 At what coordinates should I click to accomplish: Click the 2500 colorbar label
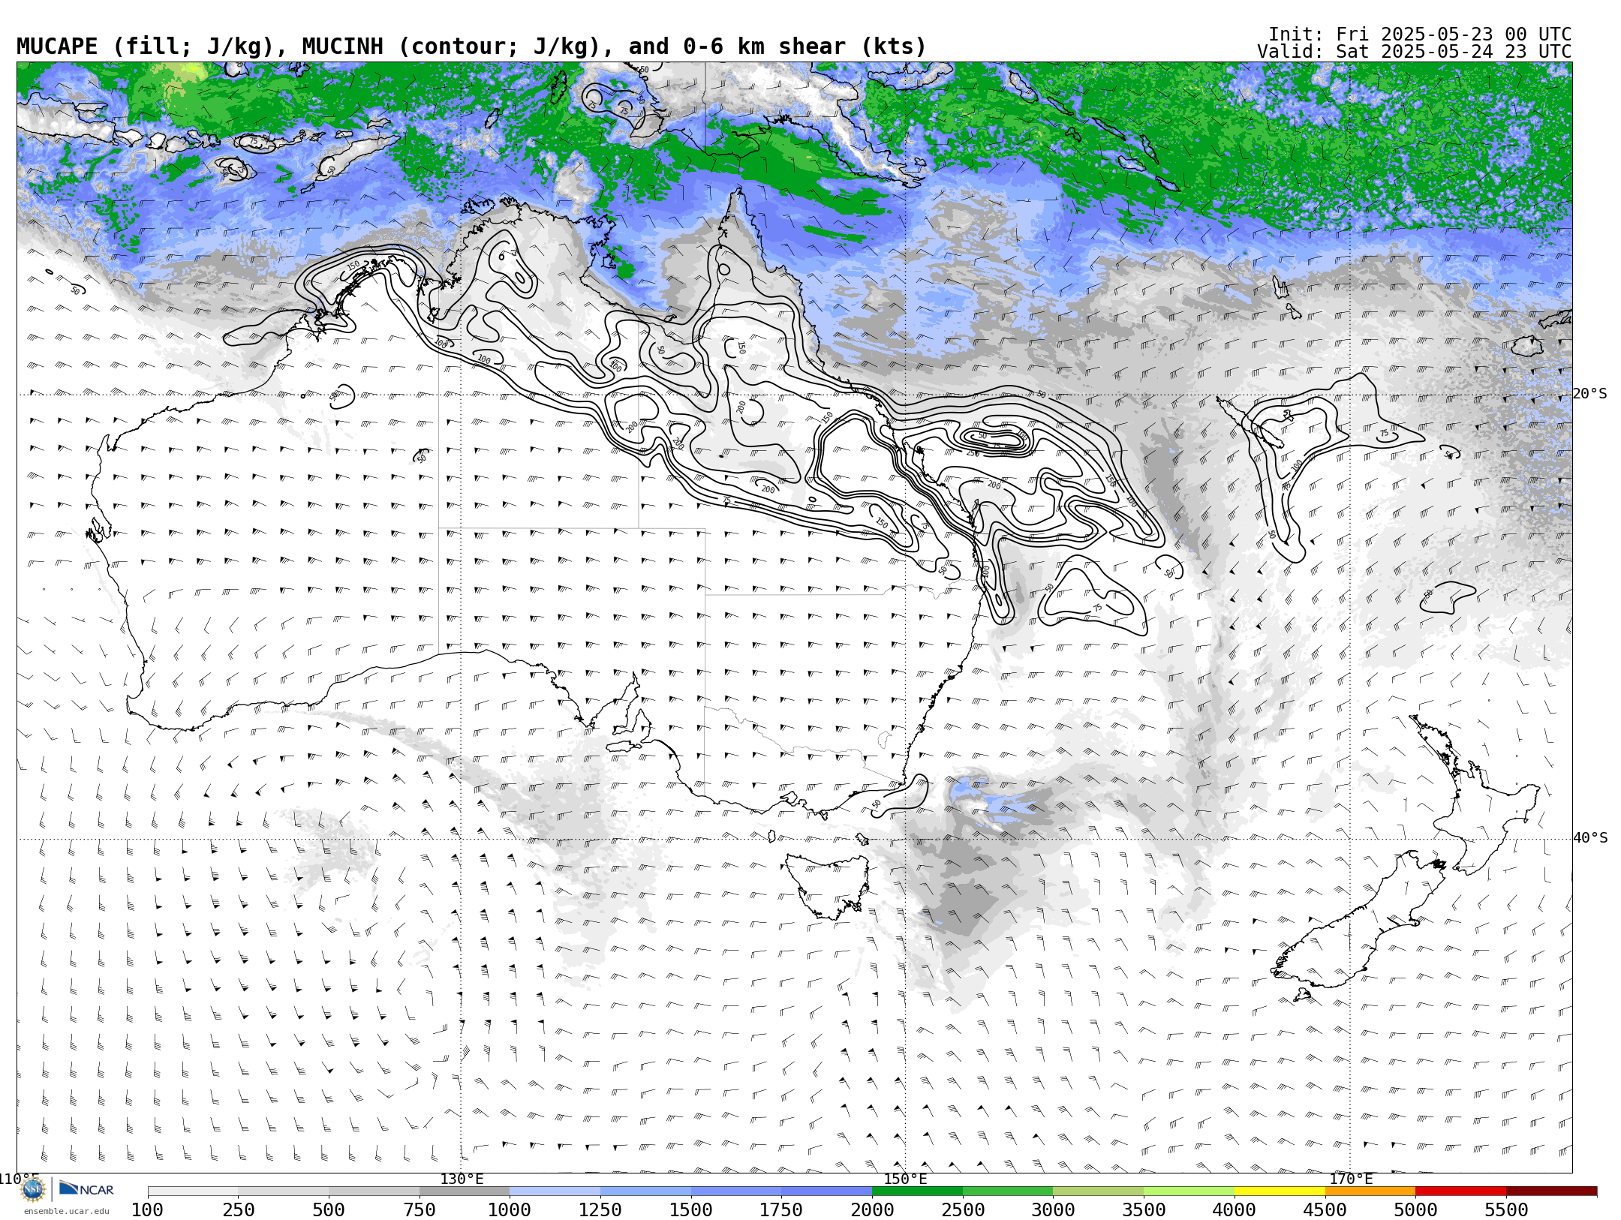pyautogui.click(x=963, y=1210)
